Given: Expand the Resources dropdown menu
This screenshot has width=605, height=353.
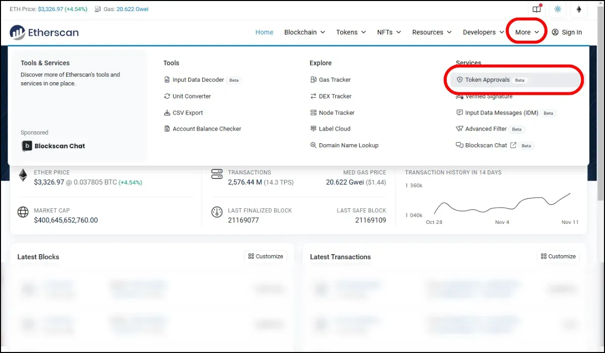Looking at the screenshot, I should [432, 32].
